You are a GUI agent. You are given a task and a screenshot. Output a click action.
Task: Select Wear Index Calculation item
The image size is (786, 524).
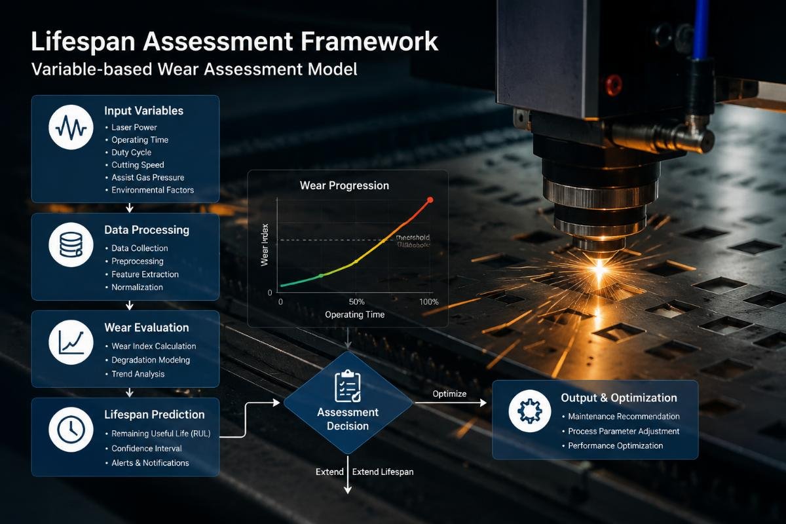153,346
